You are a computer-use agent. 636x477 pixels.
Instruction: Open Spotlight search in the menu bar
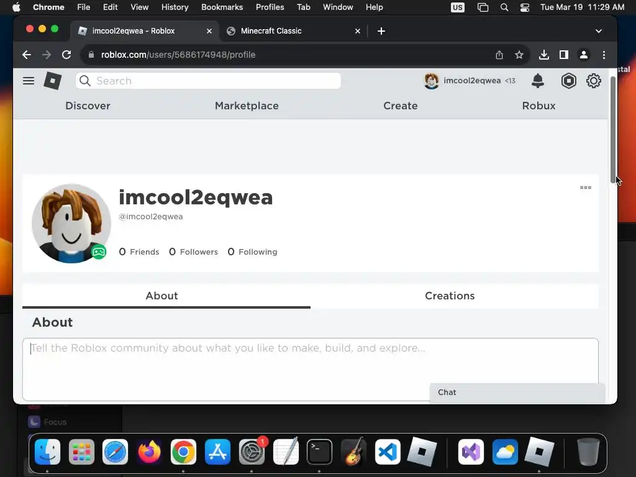tap(504, 7)
